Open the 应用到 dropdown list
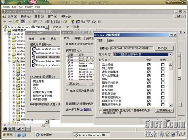Screen dimensions: 188x140 [170, 54]
